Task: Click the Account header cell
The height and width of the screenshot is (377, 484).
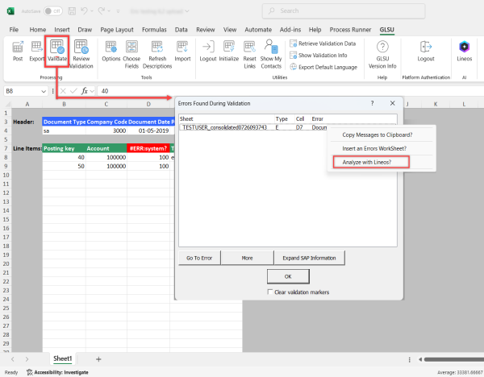Action: coord(106,148)
